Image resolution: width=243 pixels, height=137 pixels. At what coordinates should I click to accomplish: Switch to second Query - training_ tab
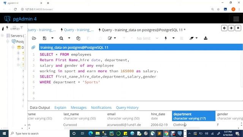[77, 30]
